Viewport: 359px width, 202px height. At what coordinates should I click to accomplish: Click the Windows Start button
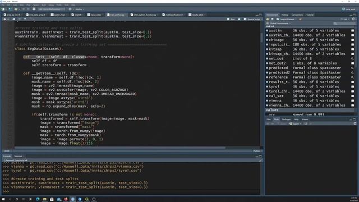click(3, 199)
